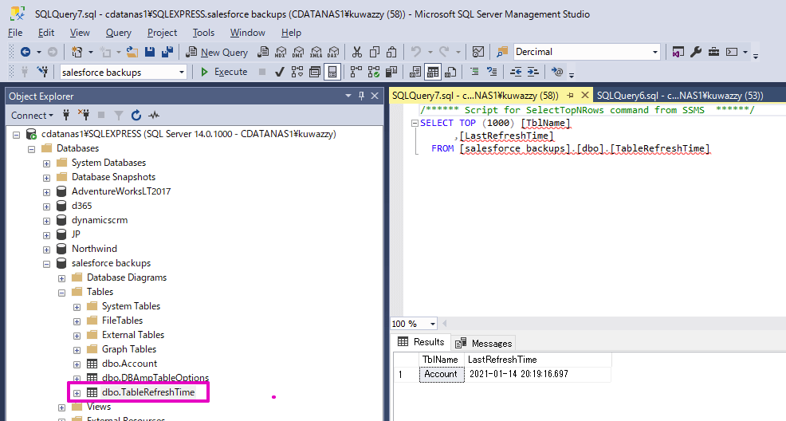Select the Database Diagrams folder
The height and width of the screenshot is (421, 786).
pos(126,277)
